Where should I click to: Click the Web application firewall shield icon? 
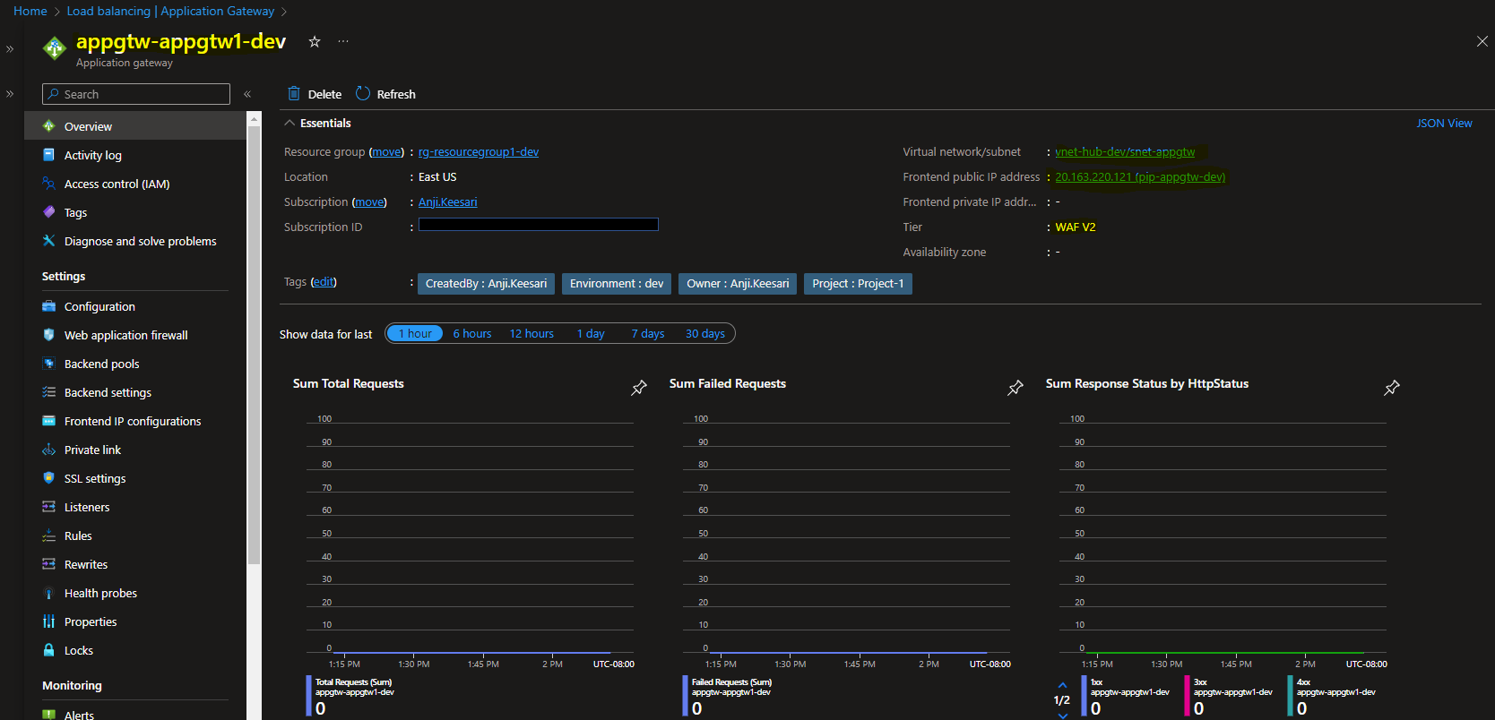[49, 335]
